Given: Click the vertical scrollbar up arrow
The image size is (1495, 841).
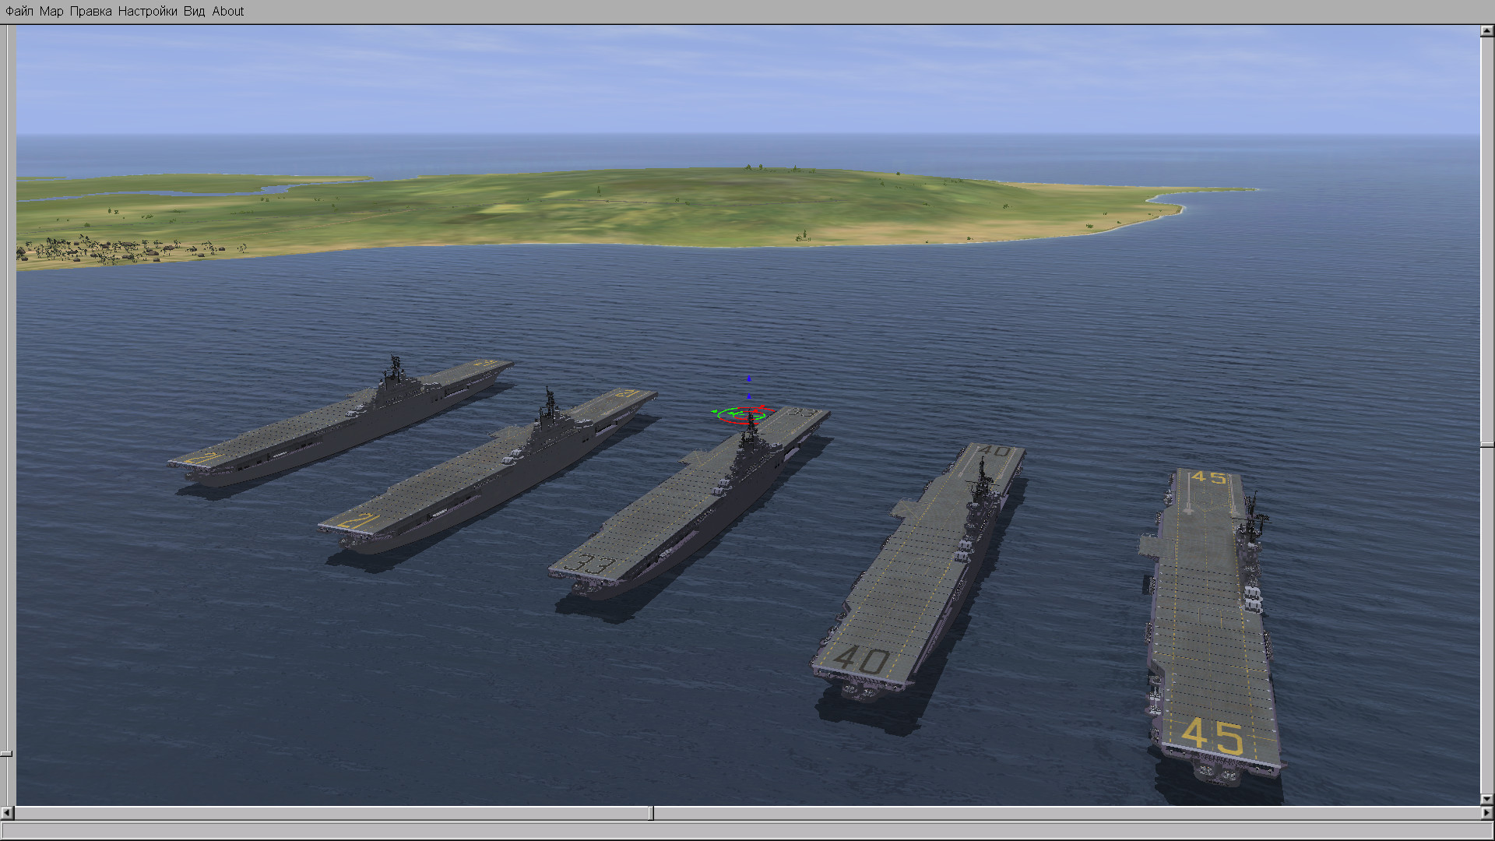Looking at the screenshot, I should coord(1486,32).
